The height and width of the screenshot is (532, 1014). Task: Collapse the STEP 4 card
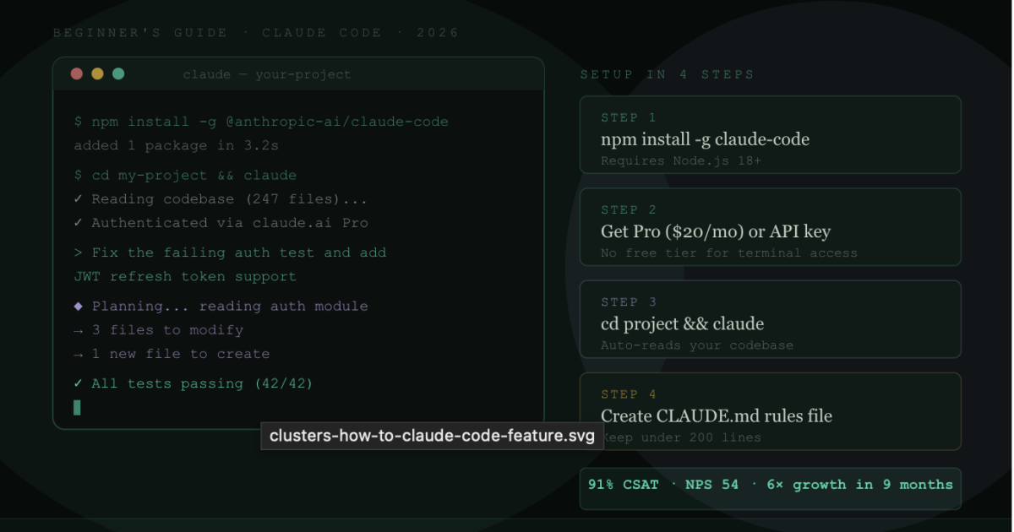(770, 411)
